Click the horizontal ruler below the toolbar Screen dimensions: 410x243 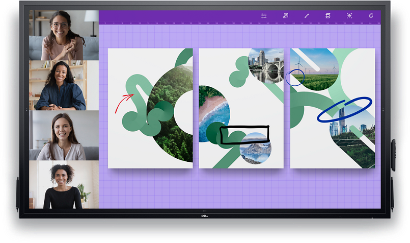click(239, 23)
